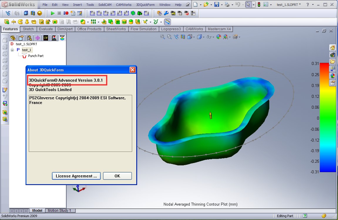Viewport: 338px width, 220px height.
Task: Click the Measure ruler icon in Features toolbar
Action: [x=167, y=22]
